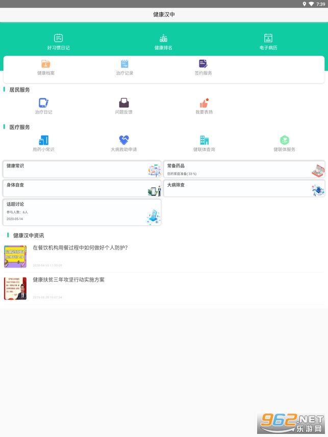Open the 健联体查询 building icon
Image resolution: width=328 pixels, height=437 pixels.
[204, 140]
